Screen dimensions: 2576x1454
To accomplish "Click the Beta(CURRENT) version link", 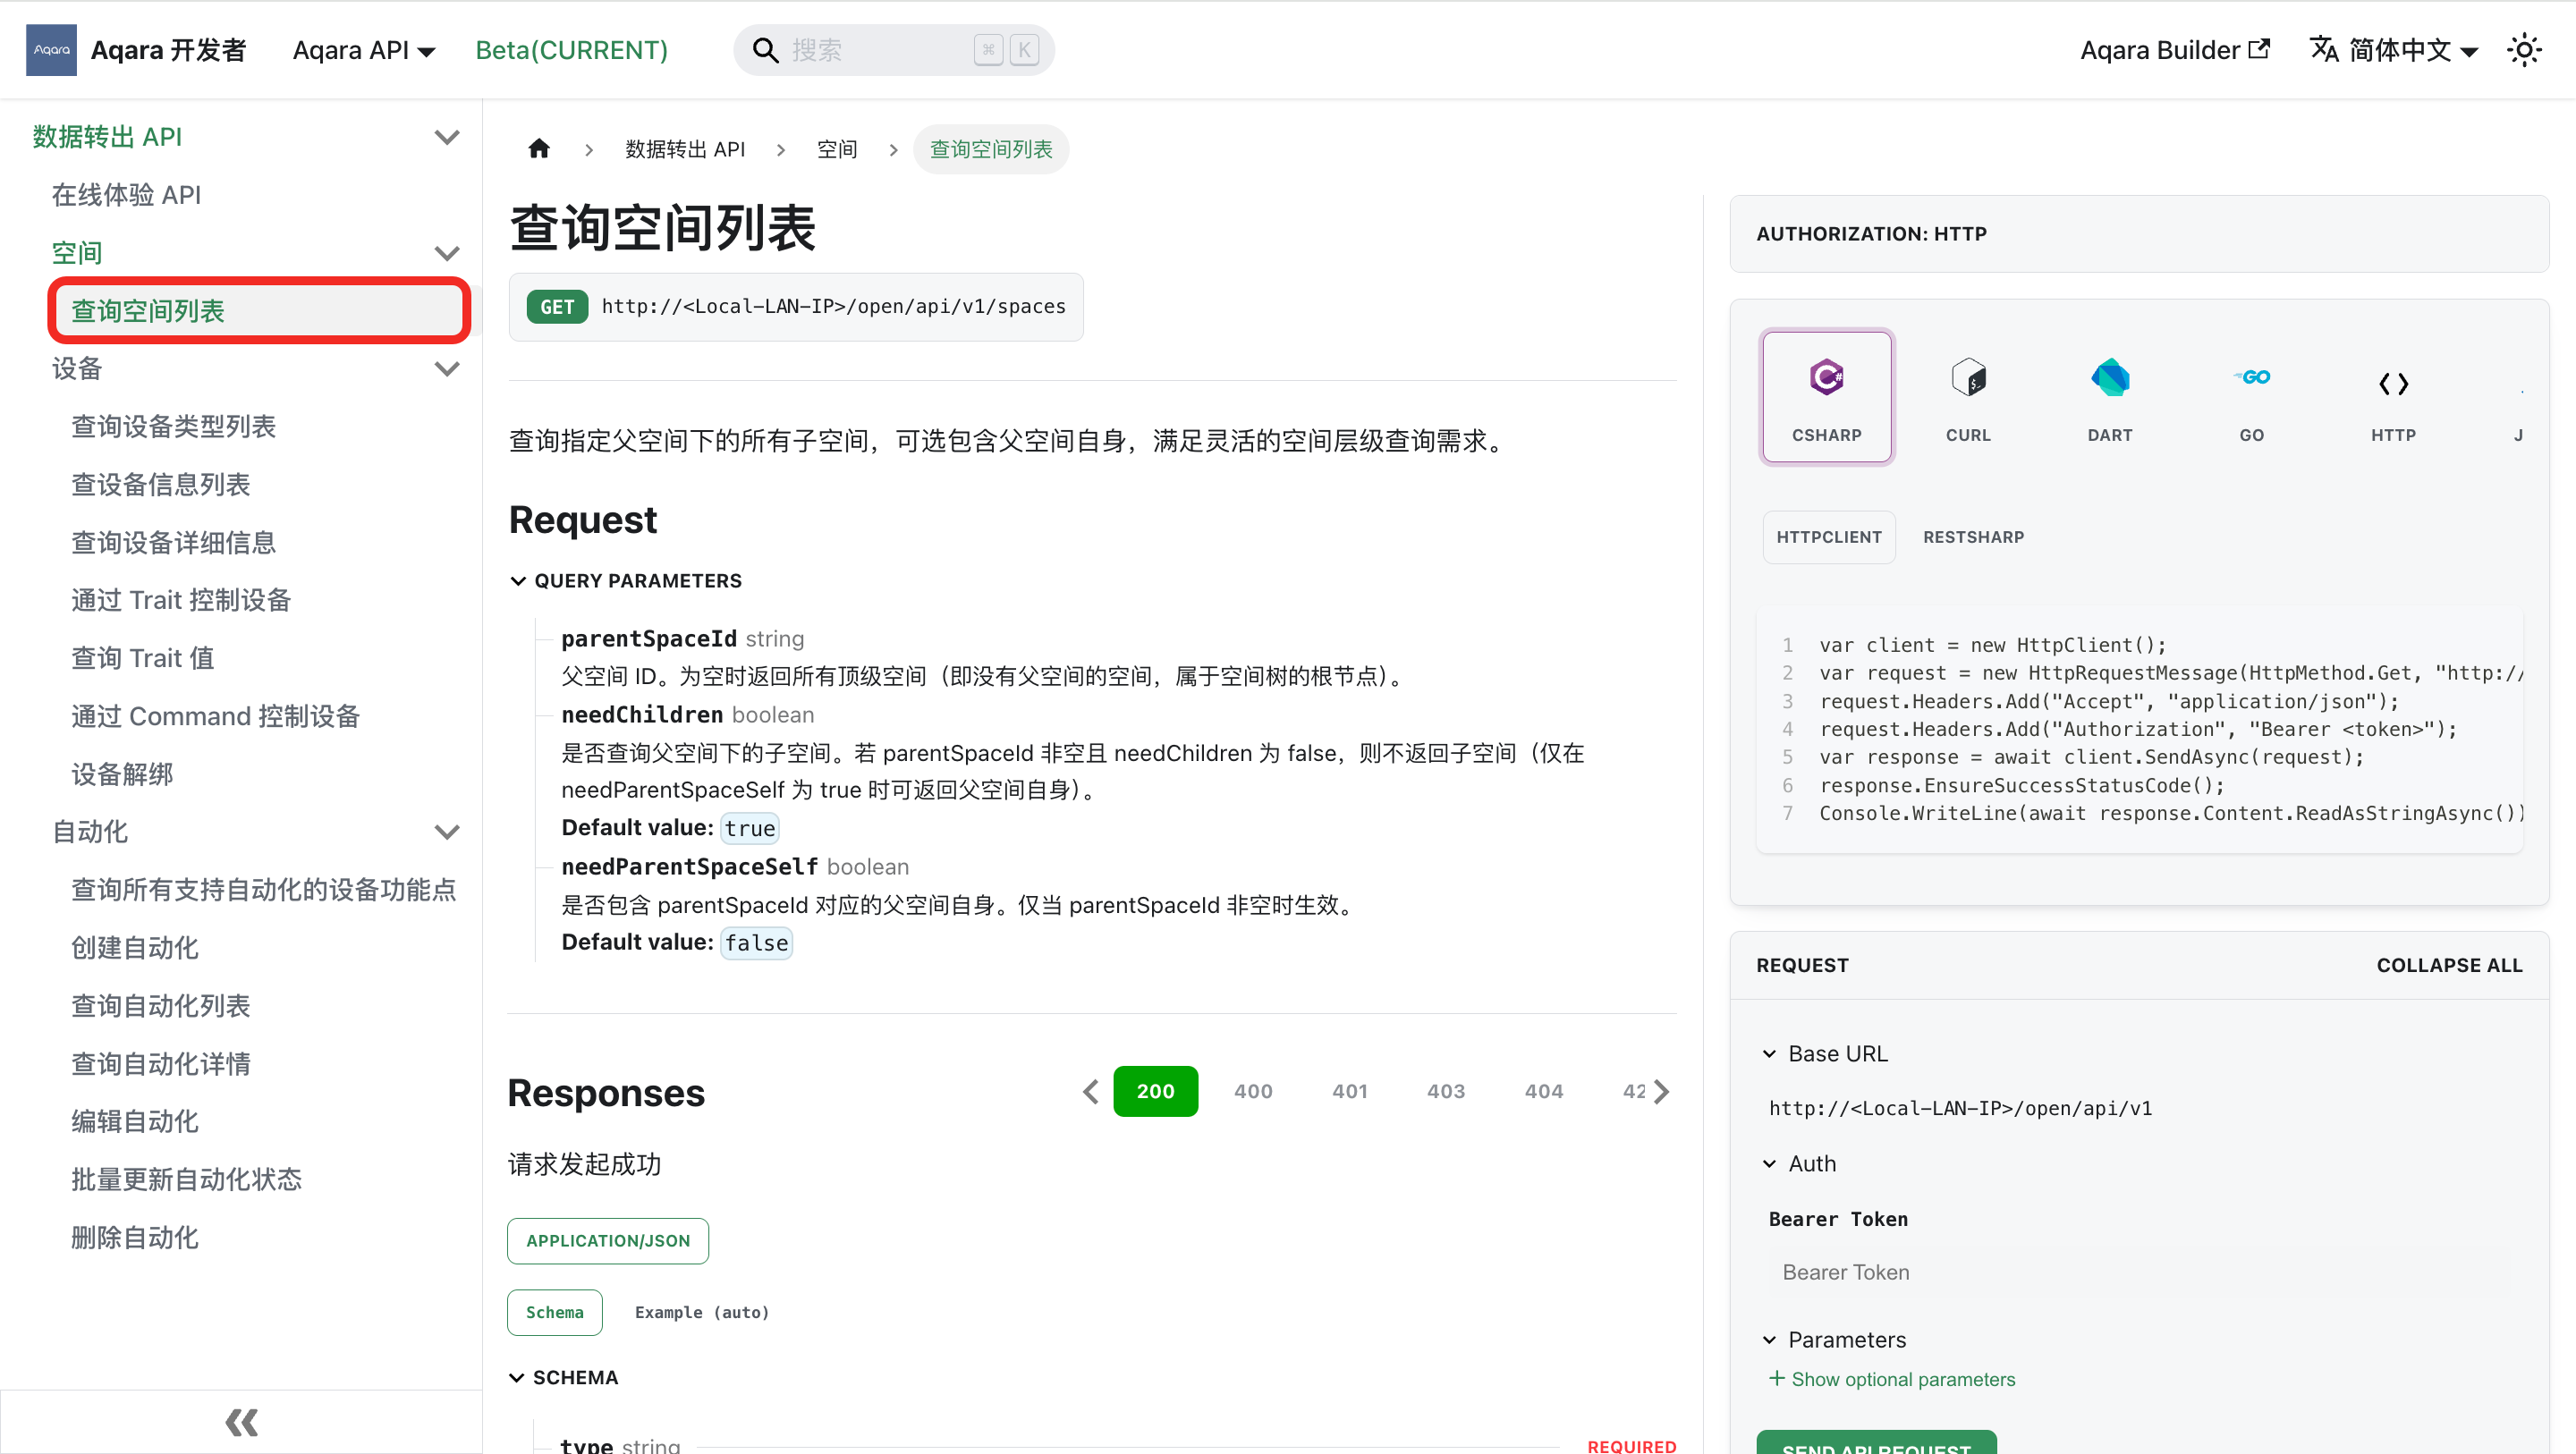I will pos(571,50).
